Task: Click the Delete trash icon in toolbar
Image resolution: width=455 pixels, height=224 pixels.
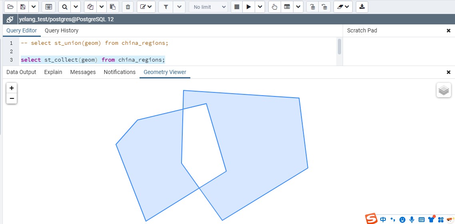Action: click(128, 7)
